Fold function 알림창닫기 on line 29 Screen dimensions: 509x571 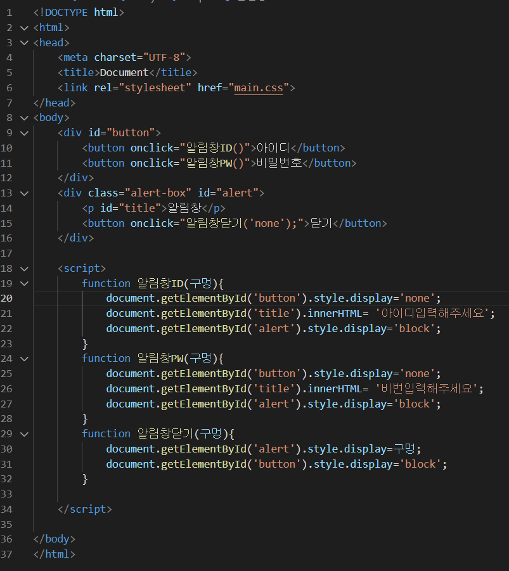tap(24, 434)
